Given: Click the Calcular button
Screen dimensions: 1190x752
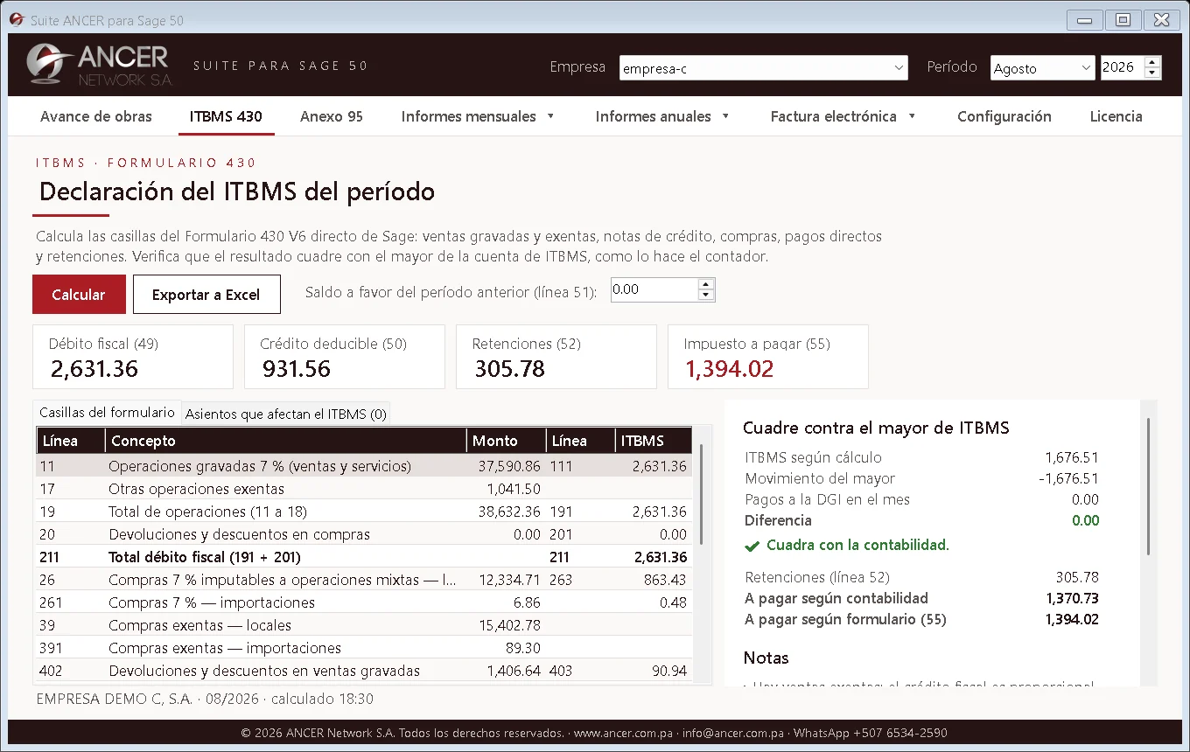Looking at the screenshot, I should pos(79,295).
